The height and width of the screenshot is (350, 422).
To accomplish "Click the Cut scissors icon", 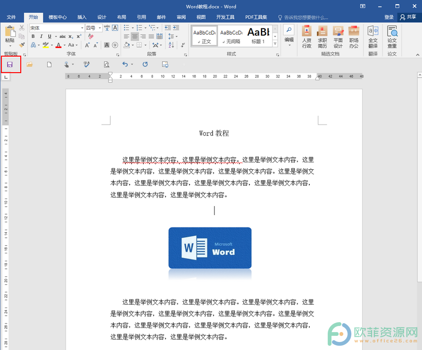I will click(22, 28).
